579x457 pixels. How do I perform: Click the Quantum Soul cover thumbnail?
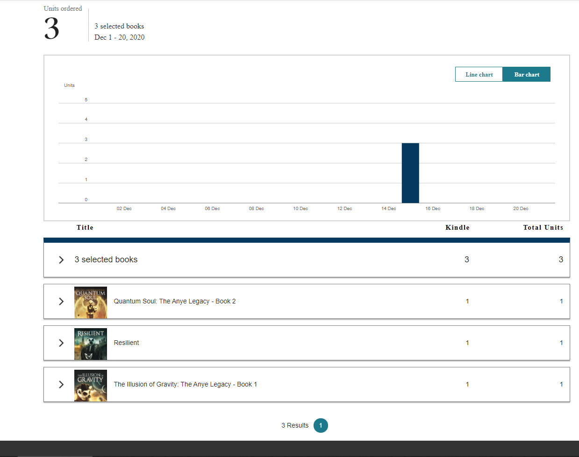tap(91, 302)
